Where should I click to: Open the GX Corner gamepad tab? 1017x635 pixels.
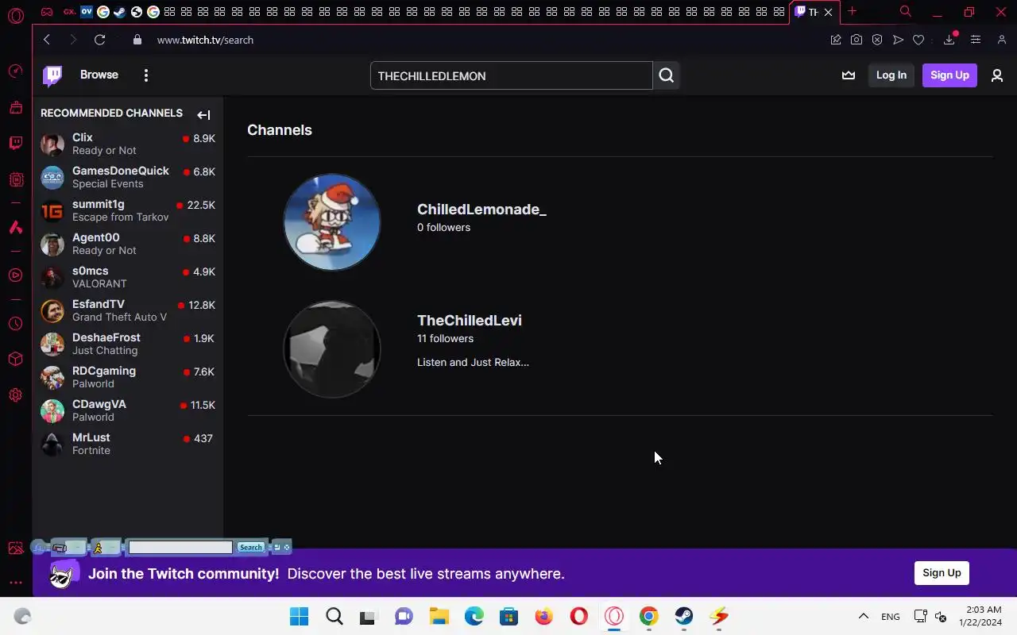(x=47, y=12)
